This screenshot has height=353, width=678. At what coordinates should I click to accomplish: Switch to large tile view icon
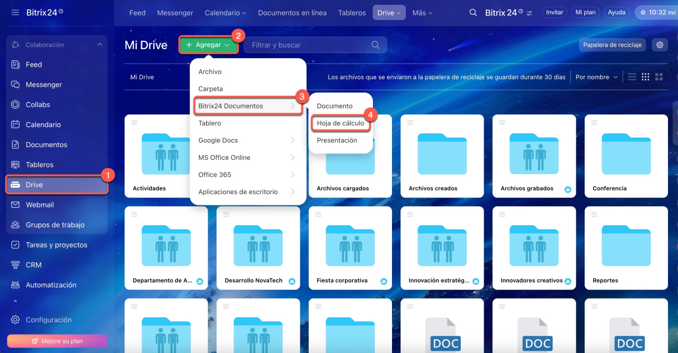click(x=659, y=77)
